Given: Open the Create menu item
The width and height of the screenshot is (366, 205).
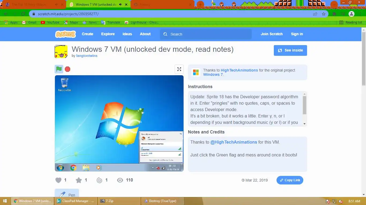Looking at the screenshot, I should pyautogui.click(x=88, y=34).
